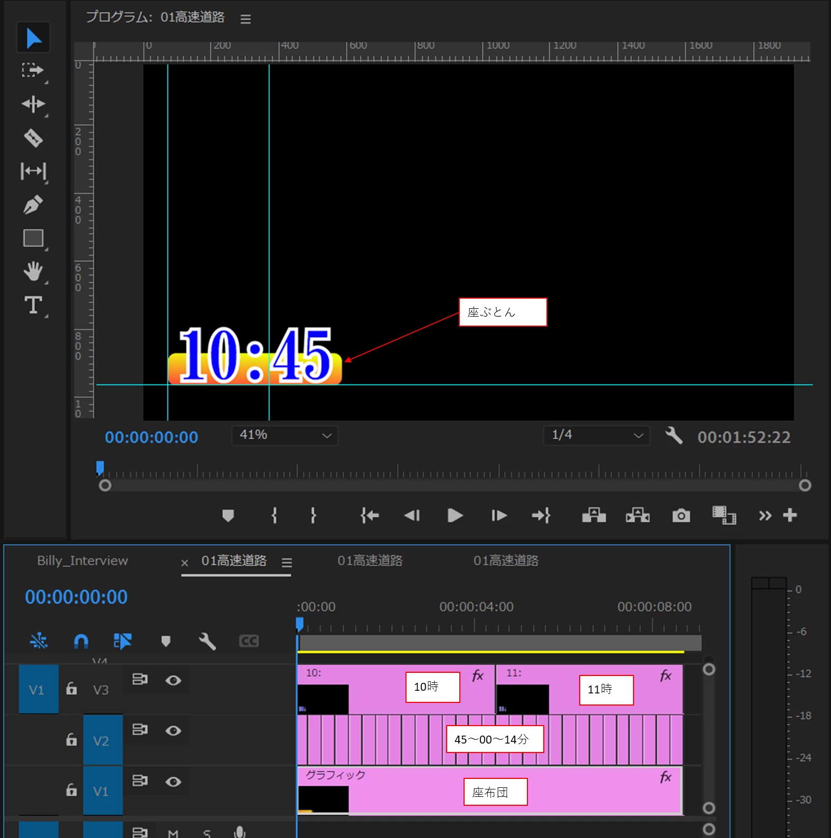Screen dimensions: 831x838
Task: Switch to the third 01高速道路 tab
Action: pos(506,560)
